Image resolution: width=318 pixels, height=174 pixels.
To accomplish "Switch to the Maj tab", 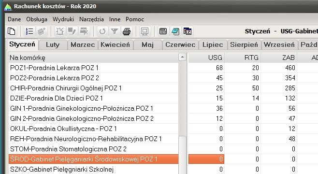I will [148, 44].
